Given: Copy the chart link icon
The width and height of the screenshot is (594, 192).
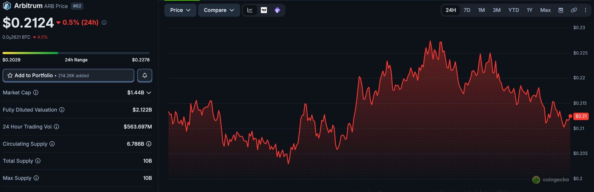Looking at the screenshot, I should tap(574, 10).
